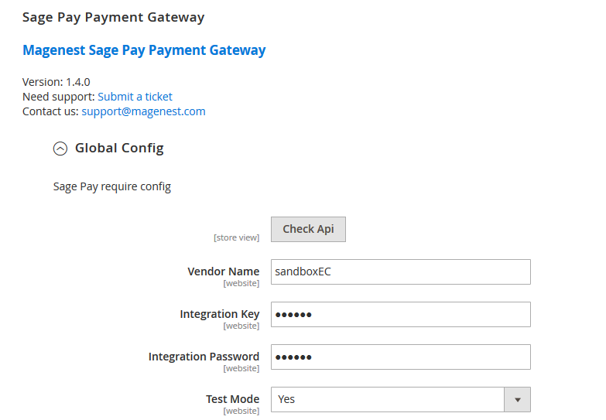The height and width of the screenshot is (420, 606).
Task: Click the Sage Pay Payment Gateway title
Action: click(x=113, y=17)
